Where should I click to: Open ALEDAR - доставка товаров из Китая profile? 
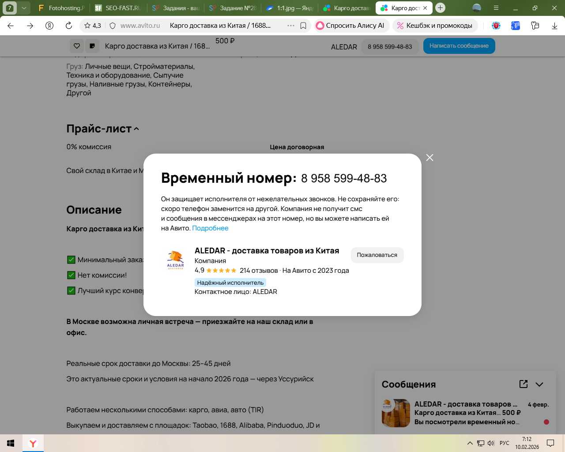tap(267, 251)
